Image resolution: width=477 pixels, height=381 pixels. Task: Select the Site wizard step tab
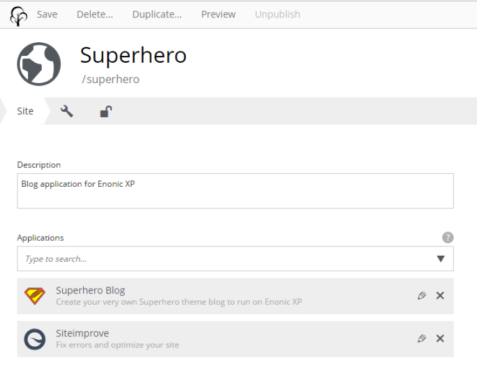tap(25, 112)
